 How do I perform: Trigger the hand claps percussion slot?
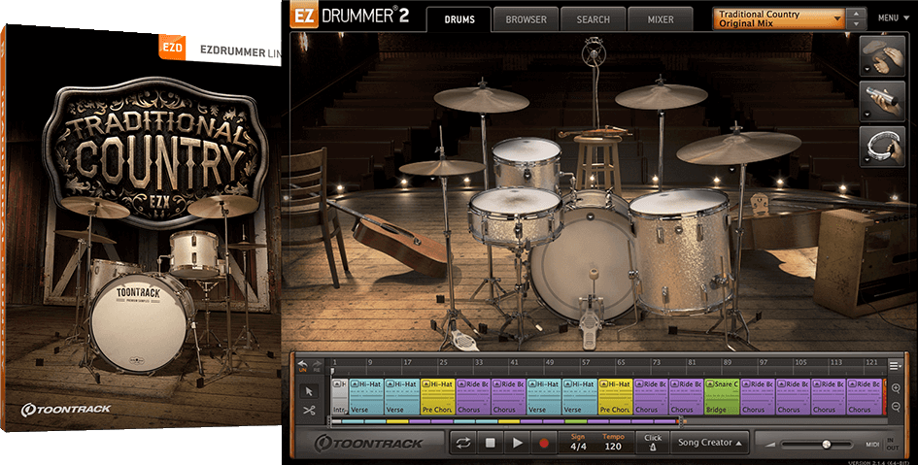[882, 55]
